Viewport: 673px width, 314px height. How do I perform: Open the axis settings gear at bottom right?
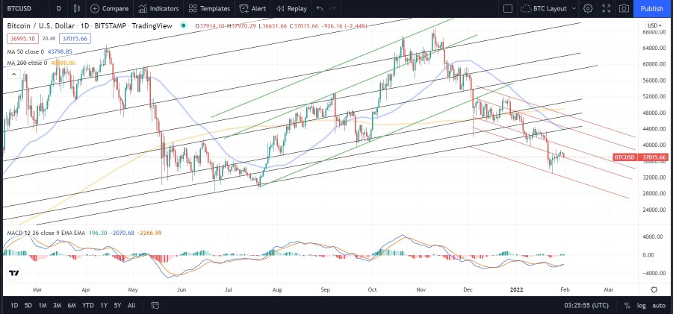pos(654,289)
